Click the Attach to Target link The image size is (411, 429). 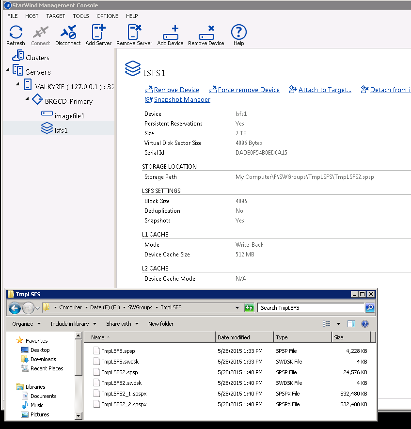[x=325, y=90]
